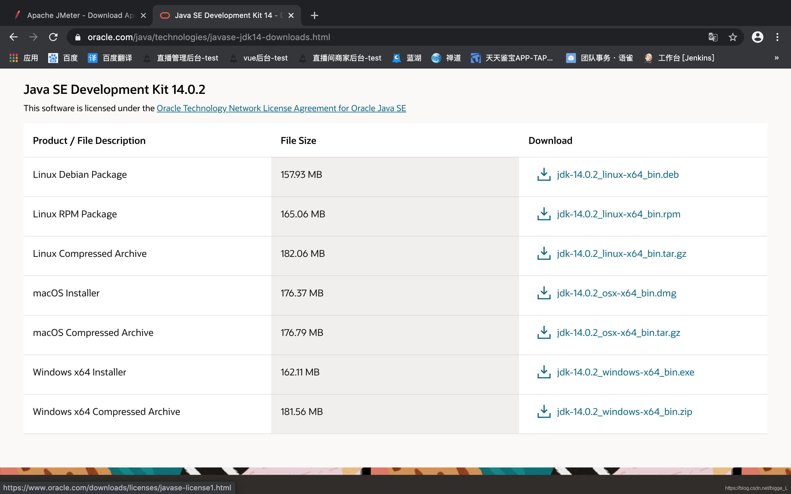Viewport: 791px width, 494px height.
Task: Click the 'Windows x64 Installer' description cell
Action: pyautogui.click(x=147, y=375)
